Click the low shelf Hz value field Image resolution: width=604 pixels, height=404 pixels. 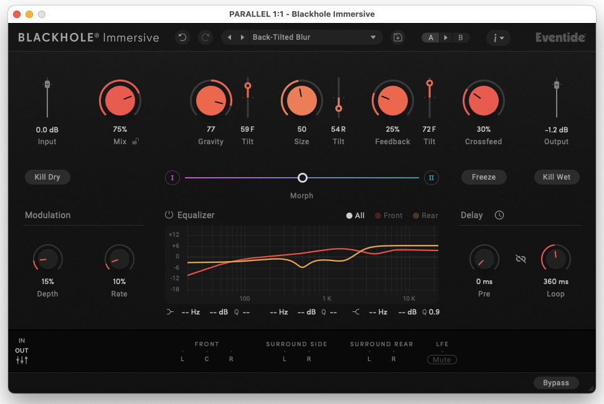pos(191,312)
